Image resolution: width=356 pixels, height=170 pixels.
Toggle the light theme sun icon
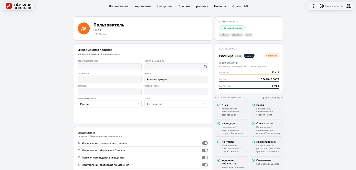[x=313, y=6]
